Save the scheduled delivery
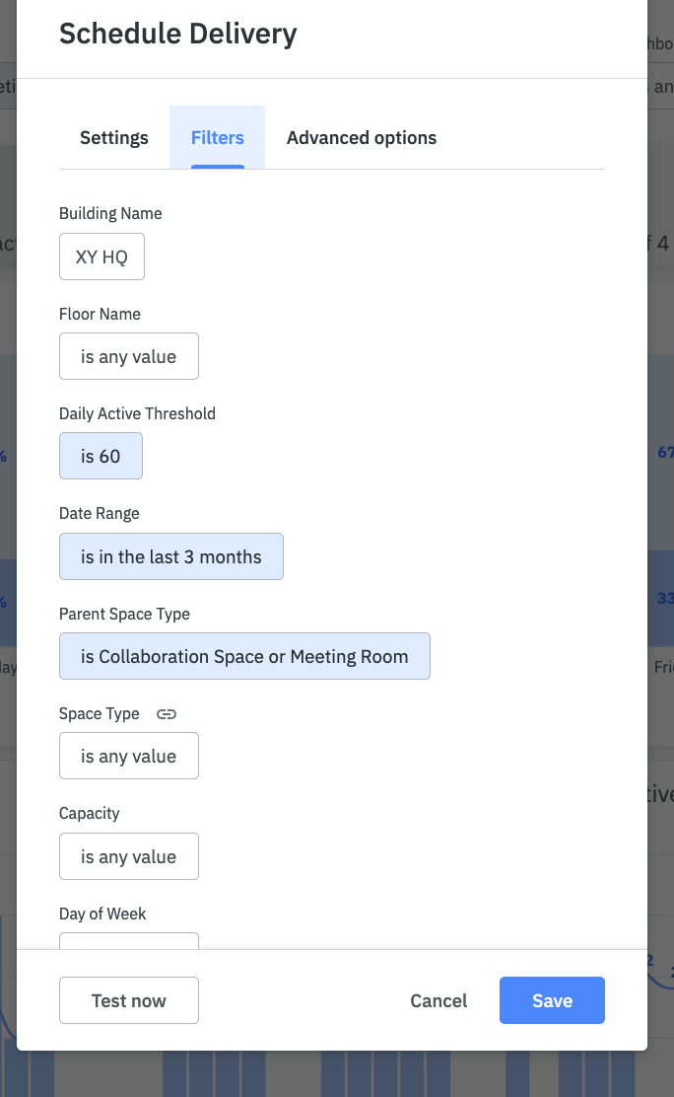 [x=553, y=1000]
